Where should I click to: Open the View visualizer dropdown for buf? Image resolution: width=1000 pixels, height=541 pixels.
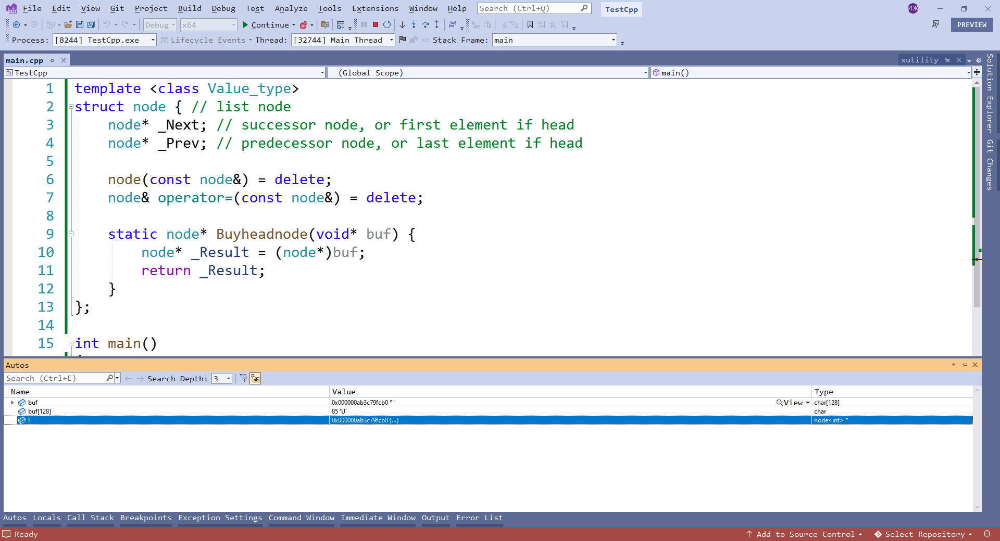(x=808, y=403)
